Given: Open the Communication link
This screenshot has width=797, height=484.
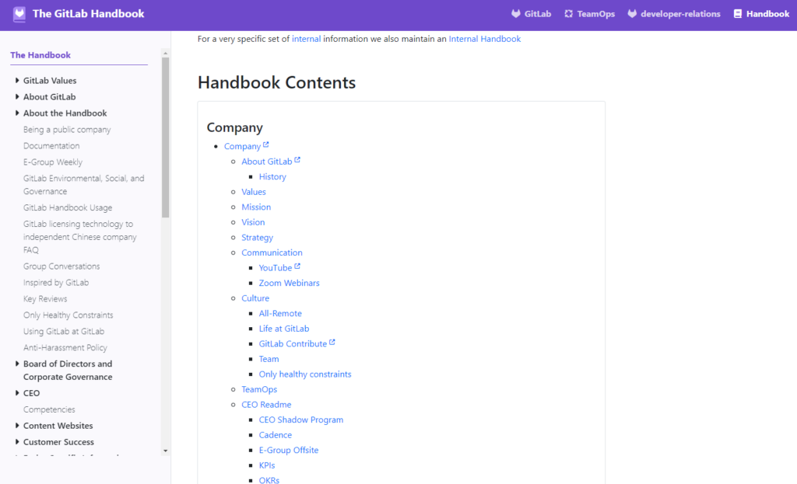Looking at the screenshot, I should [x=272, y=252].
